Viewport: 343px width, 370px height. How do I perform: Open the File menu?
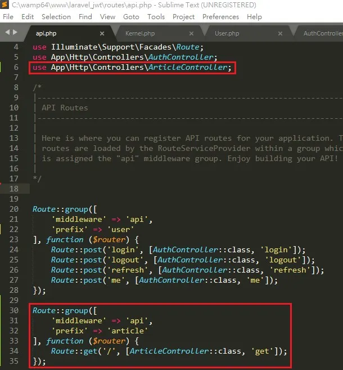[8, 17]
